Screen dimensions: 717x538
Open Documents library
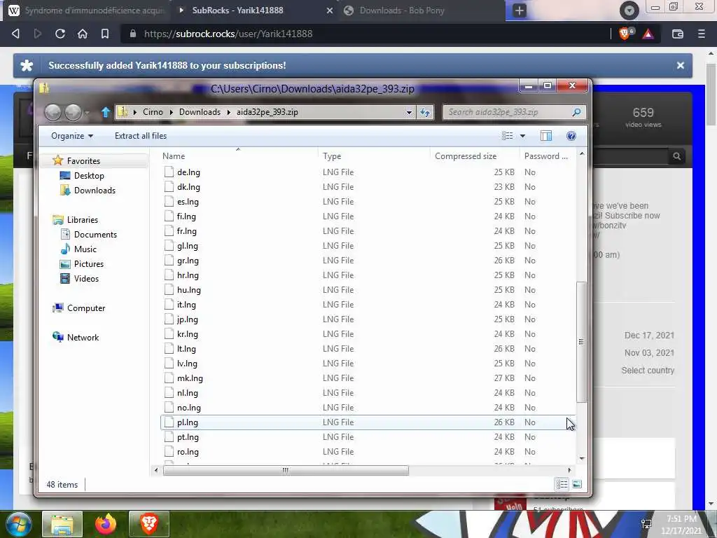point(95,235)
